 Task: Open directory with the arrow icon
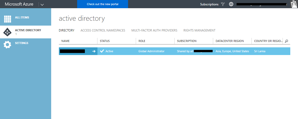94,51
